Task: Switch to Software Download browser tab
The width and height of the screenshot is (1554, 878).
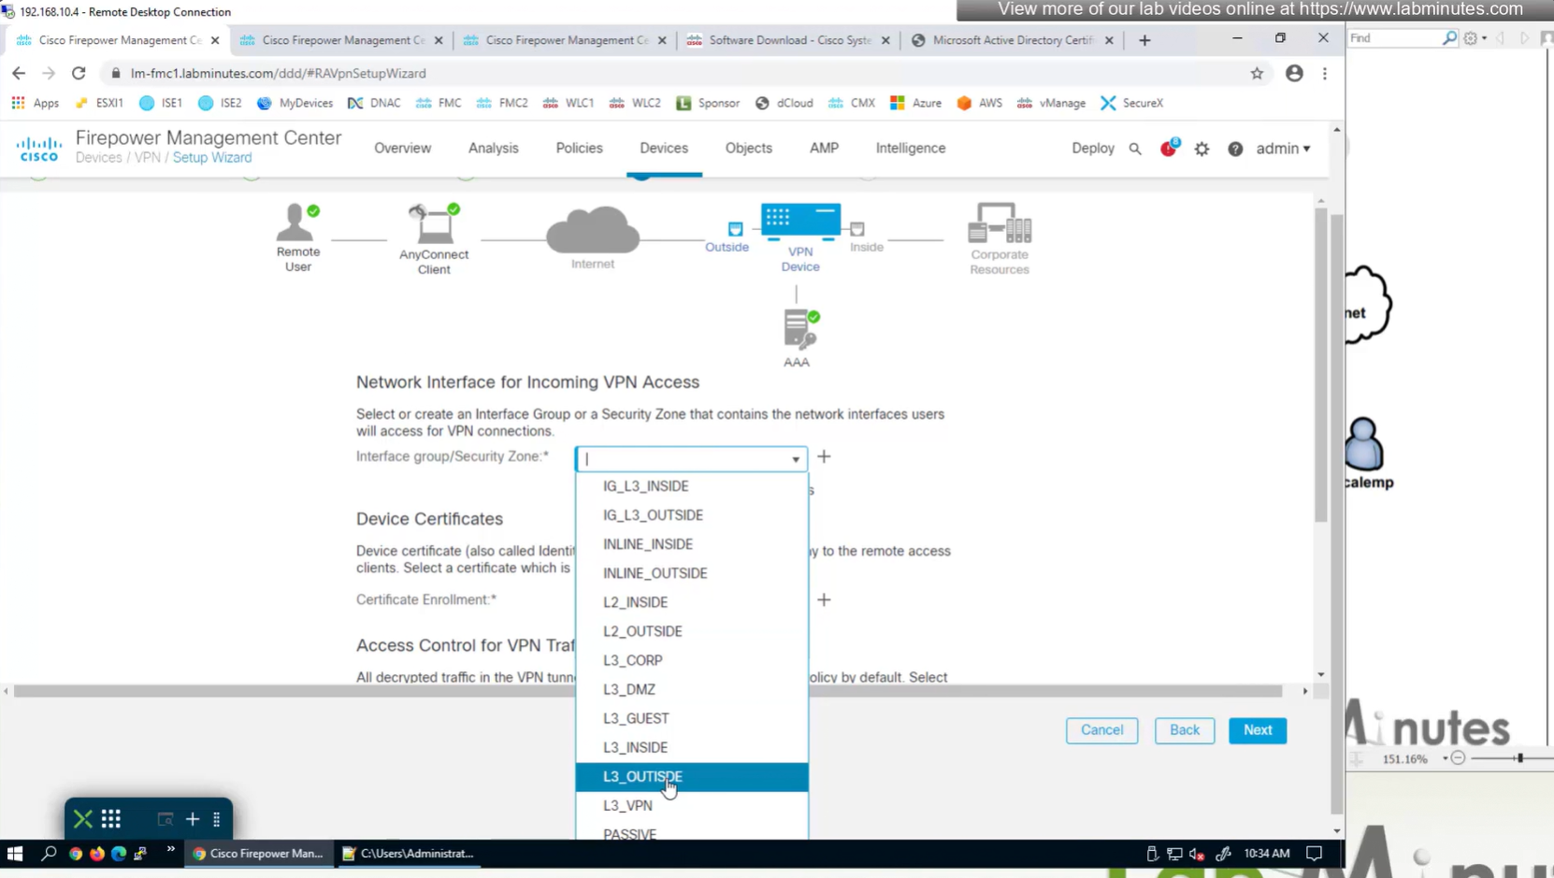Action: point(788,40)
